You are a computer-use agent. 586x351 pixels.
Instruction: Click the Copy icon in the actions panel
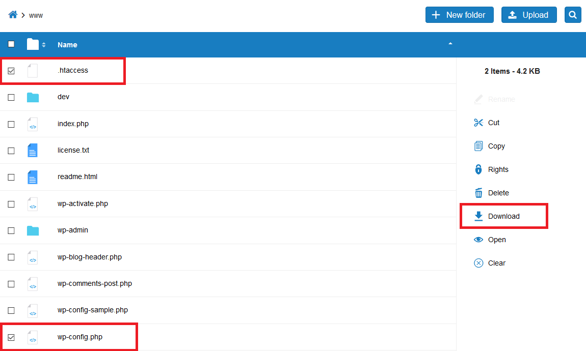click(x=478, y=146)
